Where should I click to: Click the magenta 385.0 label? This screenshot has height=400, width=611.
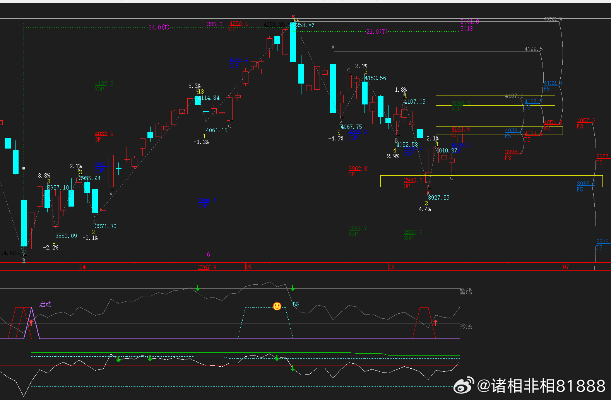click(x=214, y=24)
